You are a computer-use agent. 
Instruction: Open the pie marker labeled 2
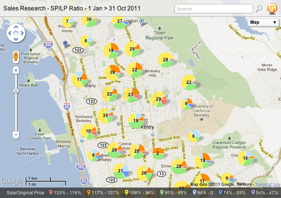(x=158, y=153)
